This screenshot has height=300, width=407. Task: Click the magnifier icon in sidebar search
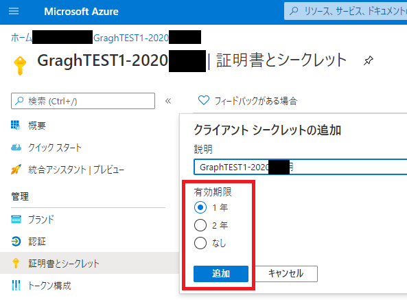[x=19, y=101]
